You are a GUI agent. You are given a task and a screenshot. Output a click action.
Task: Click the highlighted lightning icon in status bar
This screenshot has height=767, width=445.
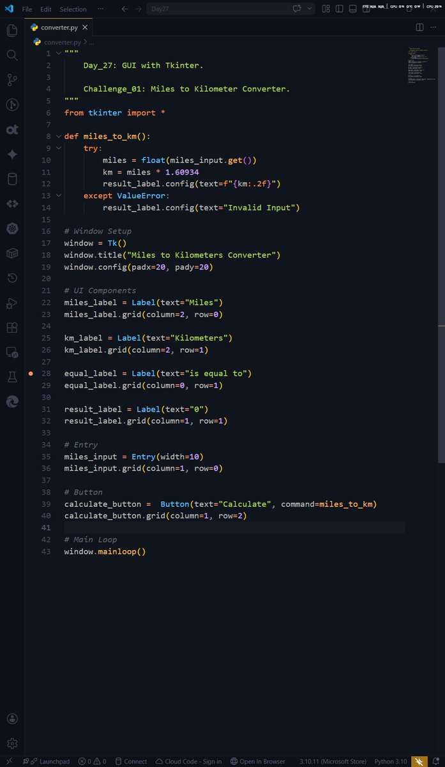pyautogui.click(x=419, y=761)
